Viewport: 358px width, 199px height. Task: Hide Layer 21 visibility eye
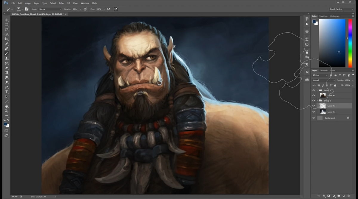(313, 112)
